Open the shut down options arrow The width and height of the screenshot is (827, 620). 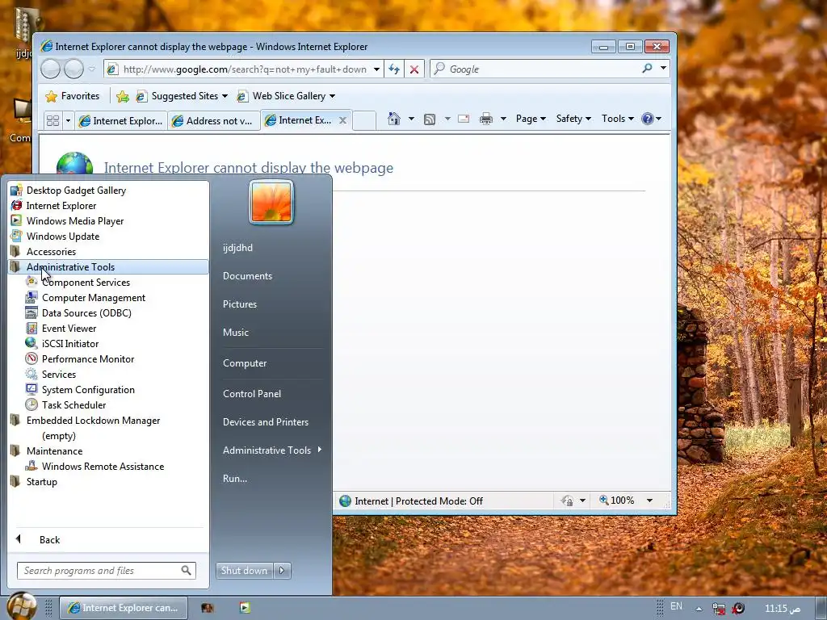(282, 571)
